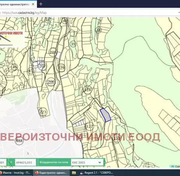Click district label 129 on the map
The image size is (180, 176).
(x=61, y=68)
